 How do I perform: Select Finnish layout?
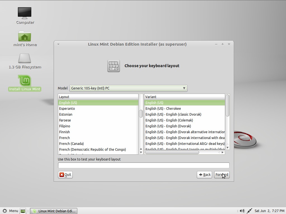click(98, 132)
